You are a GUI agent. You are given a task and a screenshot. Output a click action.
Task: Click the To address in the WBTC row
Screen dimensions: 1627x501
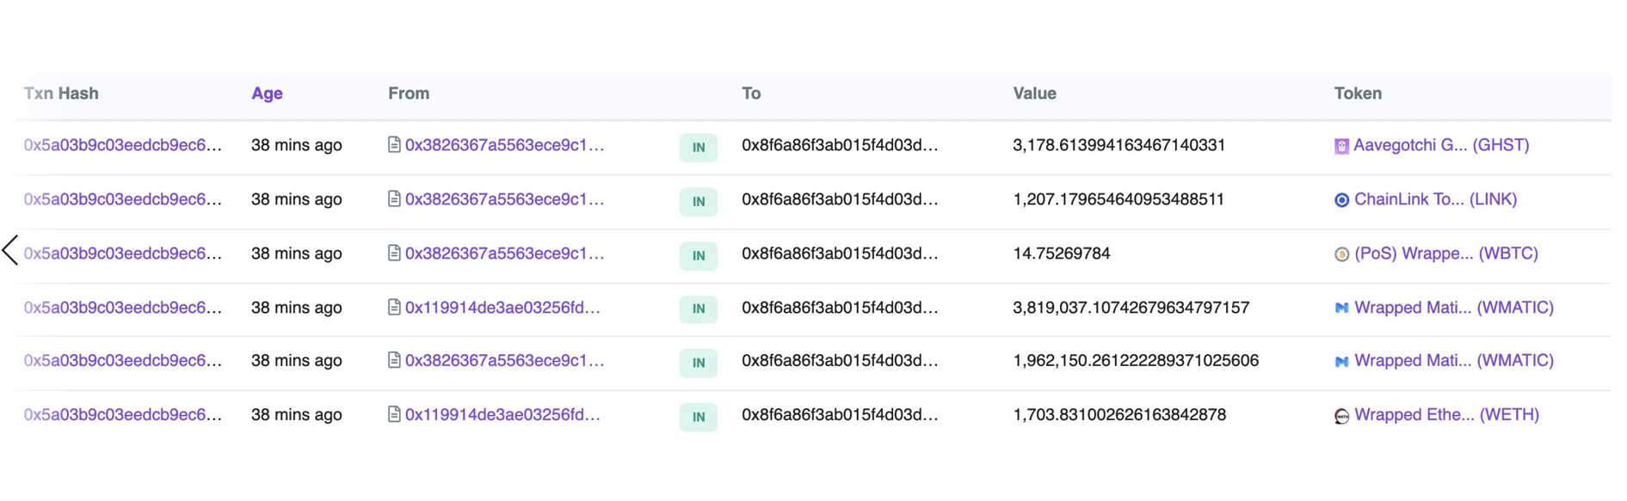point(840,254)
